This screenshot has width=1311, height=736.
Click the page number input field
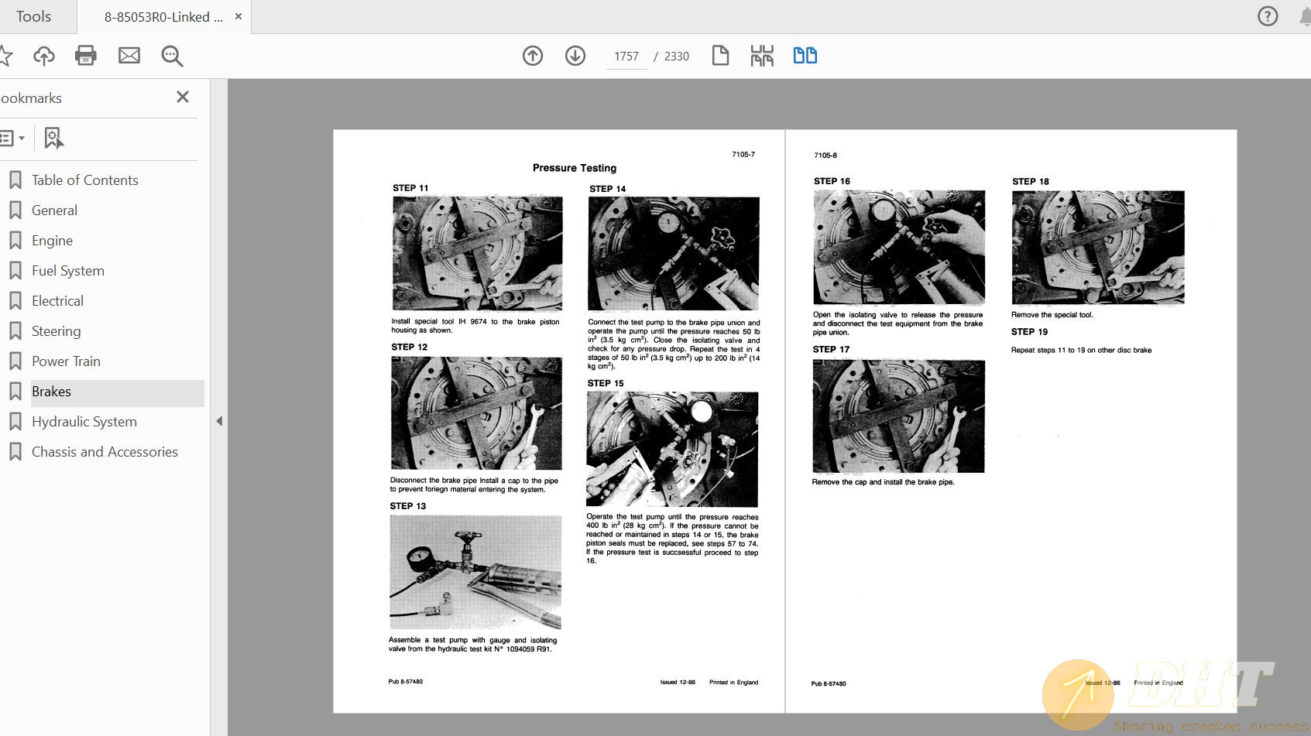[626, 56]
